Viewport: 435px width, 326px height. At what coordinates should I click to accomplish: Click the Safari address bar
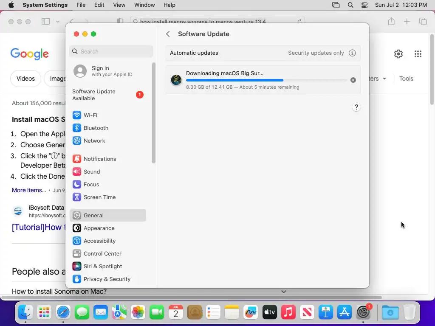coord(217,21)
